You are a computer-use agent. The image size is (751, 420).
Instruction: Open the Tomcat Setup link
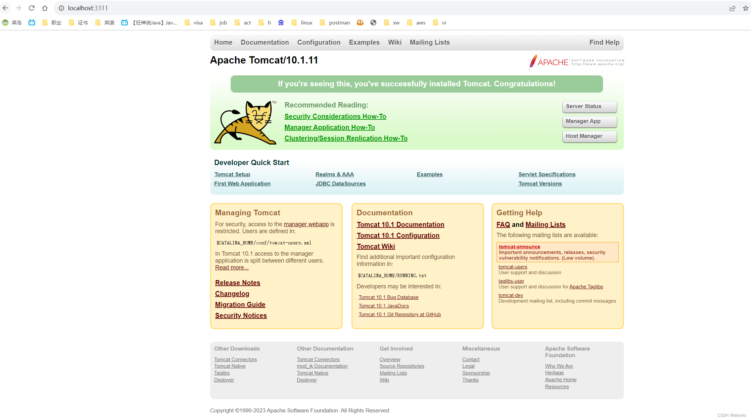click(x=232, y=174)
